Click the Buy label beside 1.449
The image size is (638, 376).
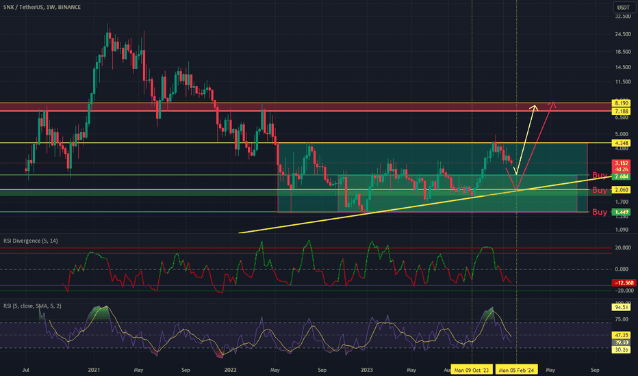point(600,212)
